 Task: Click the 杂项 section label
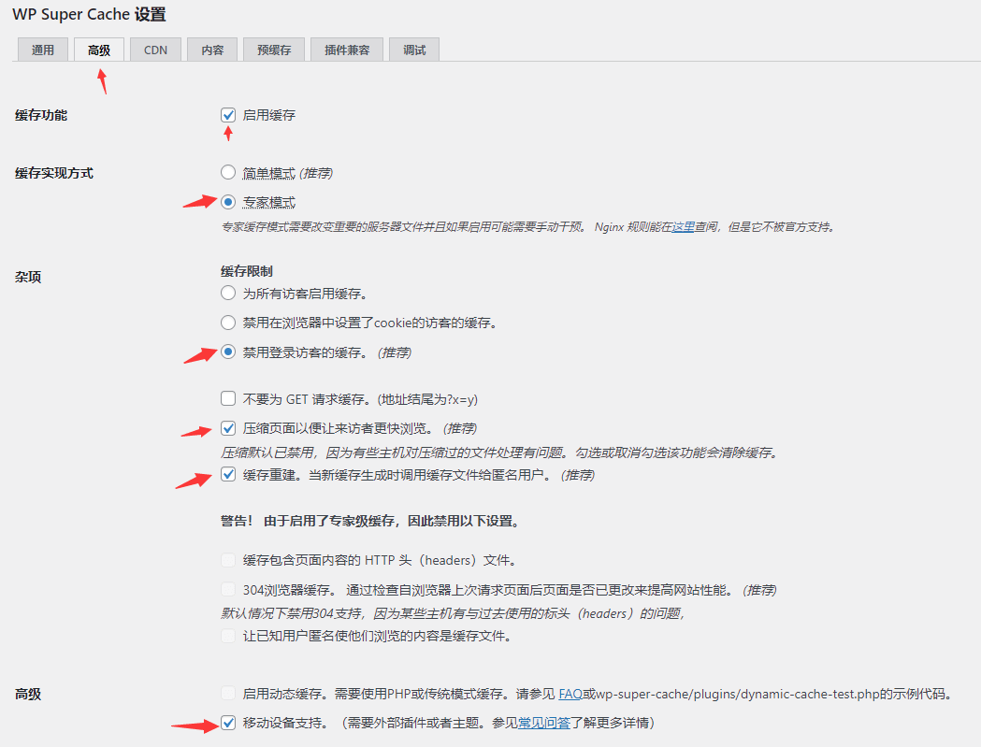coord(28,277)
